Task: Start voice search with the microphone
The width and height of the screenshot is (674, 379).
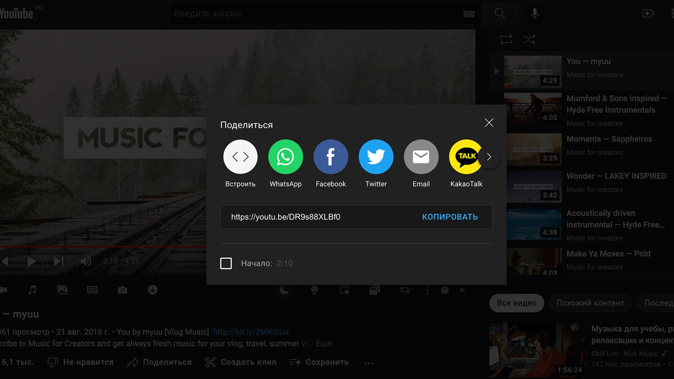Action: click(x=535, y=13)
